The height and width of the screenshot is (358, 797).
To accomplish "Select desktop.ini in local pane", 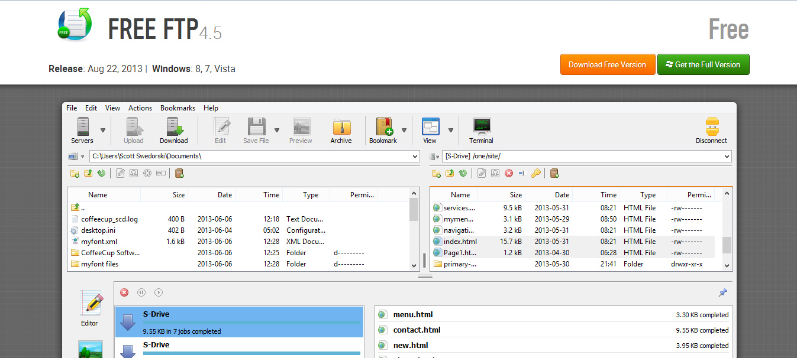I will [98, 230].
